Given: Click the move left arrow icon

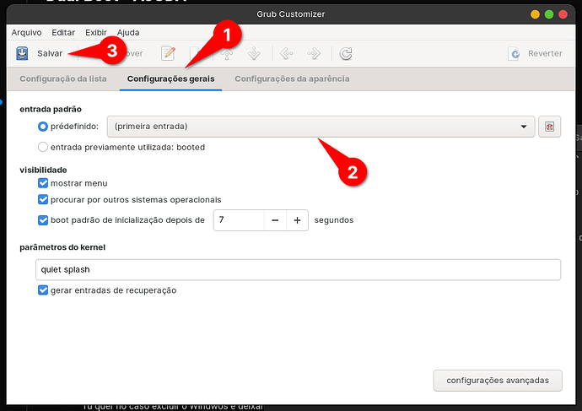Looking at the screenshot, I should [x=286, y=53].
